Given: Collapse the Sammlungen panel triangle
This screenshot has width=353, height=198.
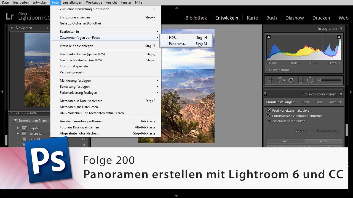Looking at the screenshot, I should click(12, 112).
